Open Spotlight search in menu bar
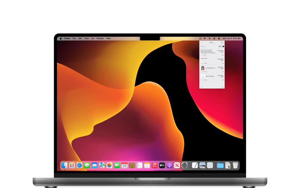 209,38
